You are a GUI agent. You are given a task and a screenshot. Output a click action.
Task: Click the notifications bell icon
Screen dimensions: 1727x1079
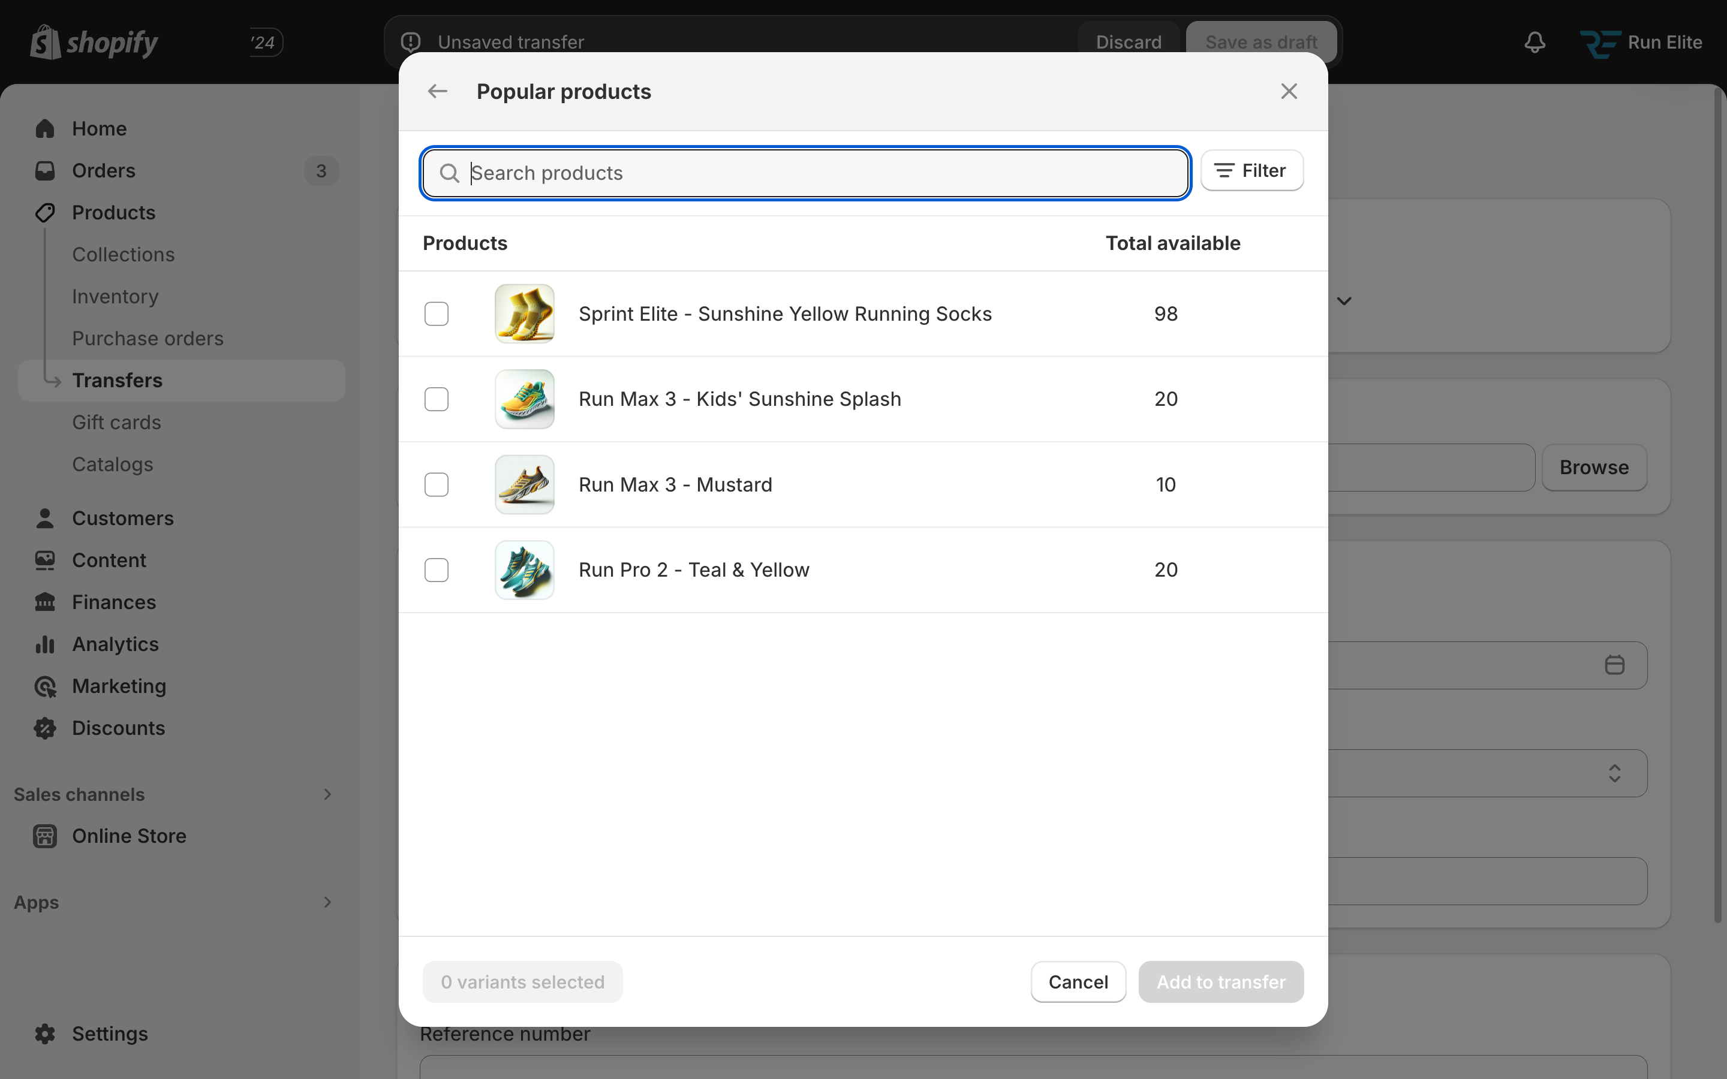pyautogui.click(x=1535, y=42)
